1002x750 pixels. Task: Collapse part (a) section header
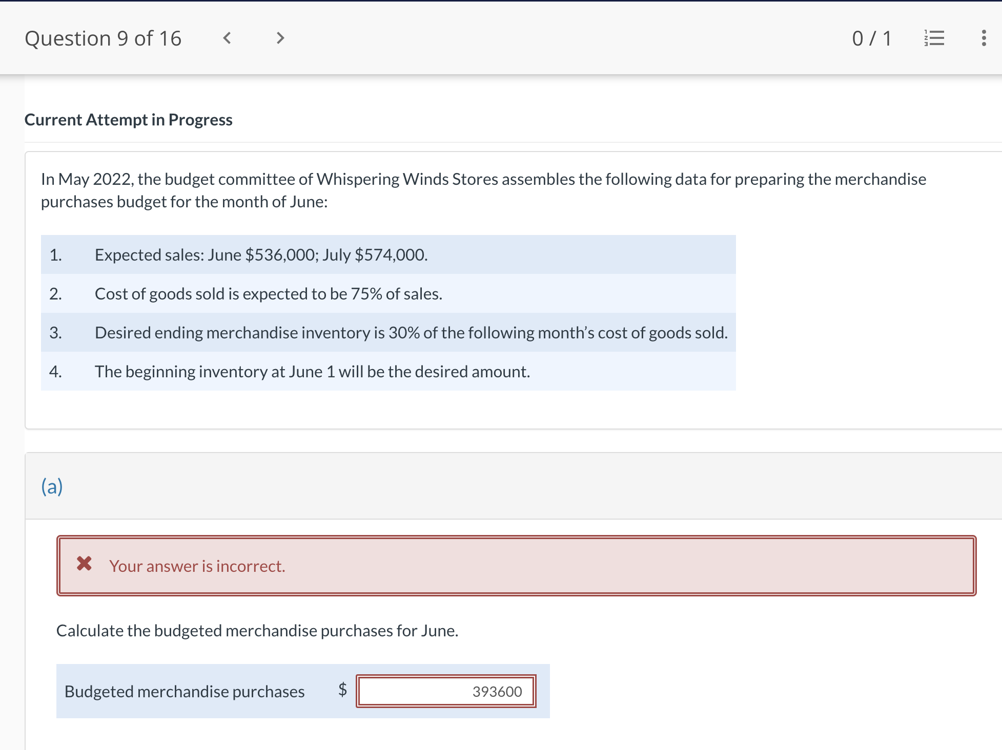pos(52,486)
